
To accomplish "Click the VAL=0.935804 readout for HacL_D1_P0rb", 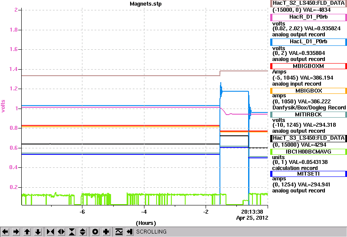I will [x=307, y=53].
